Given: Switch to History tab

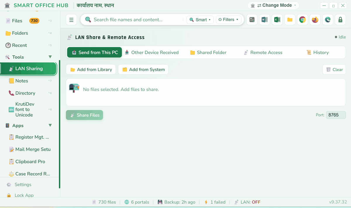Looking at the screenshot, I should 318,52.
